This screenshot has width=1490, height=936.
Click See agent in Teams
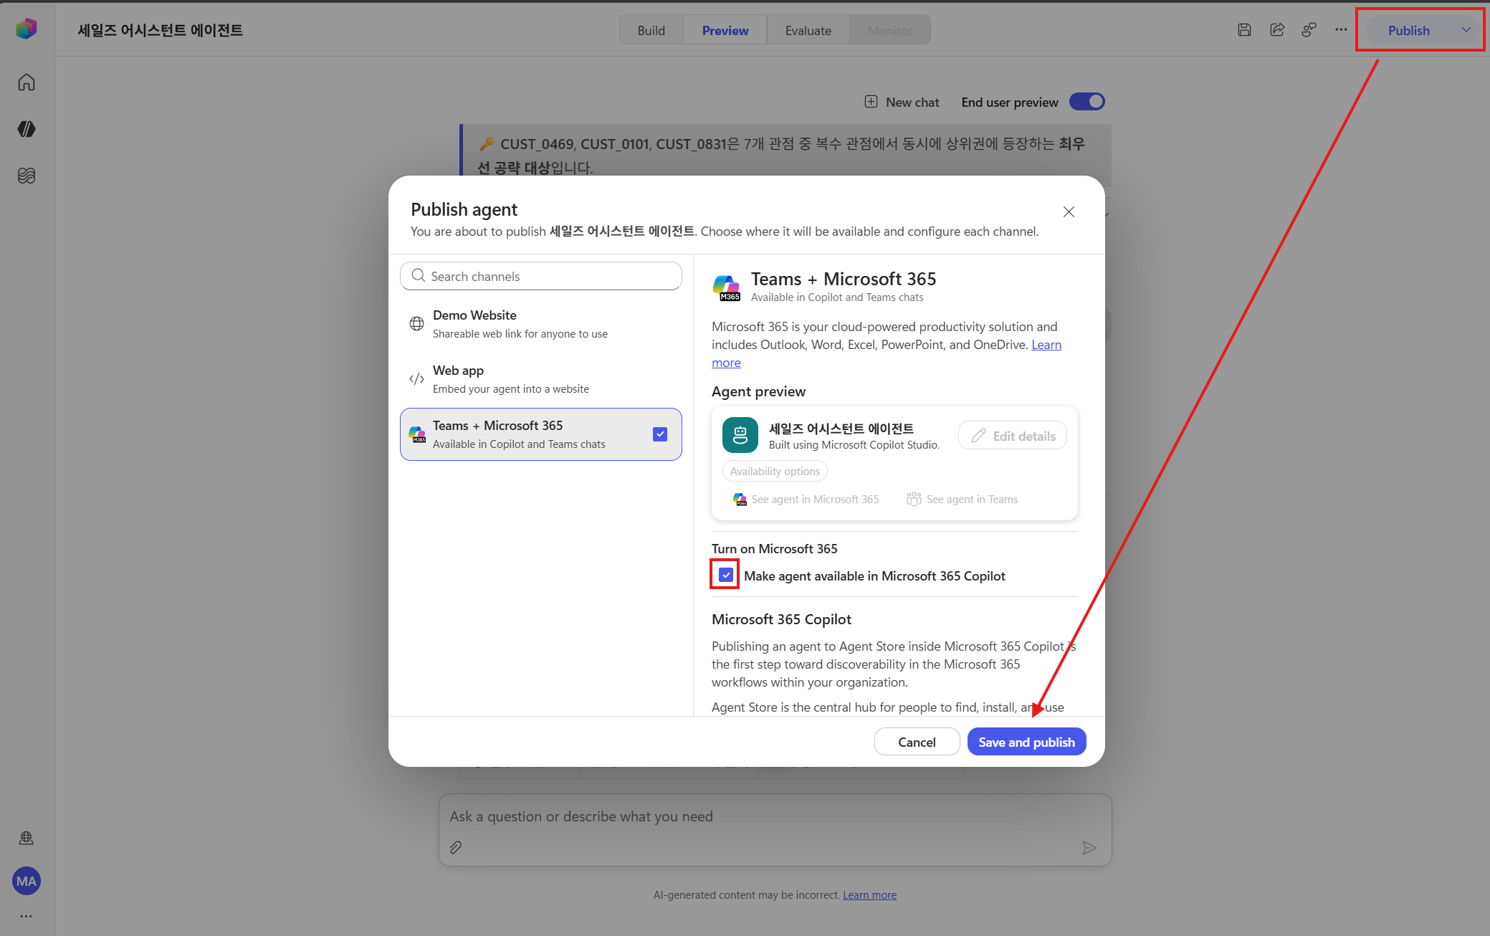click(x=963, y=499)
